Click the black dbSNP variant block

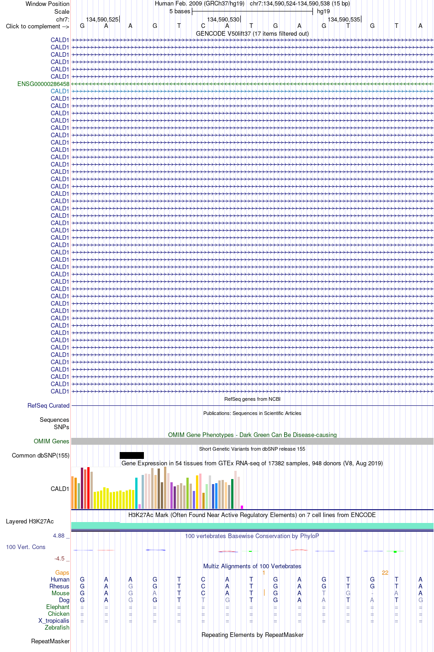click(x=132, y=455)
